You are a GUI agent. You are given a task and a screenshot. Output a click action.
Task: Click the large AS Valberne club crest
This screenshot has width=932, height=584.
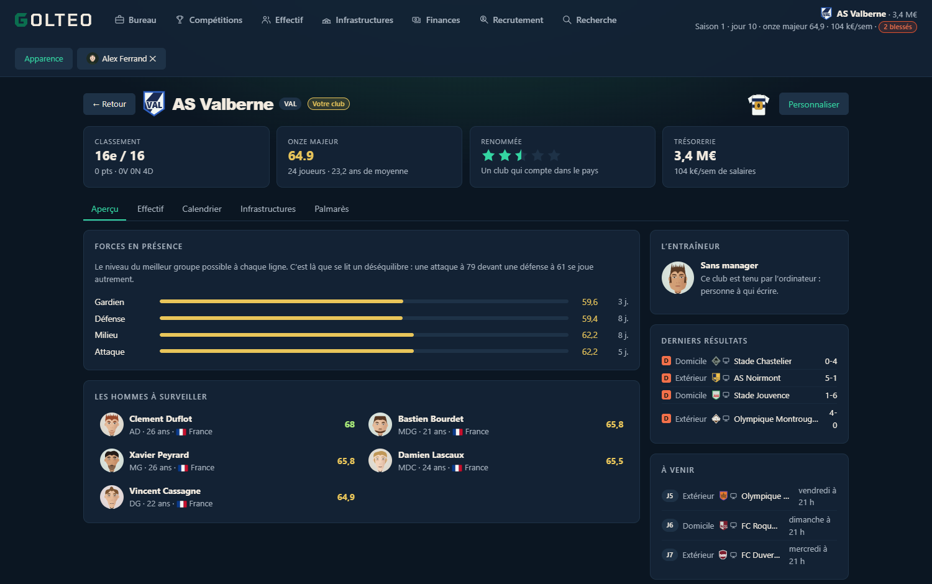154,104
